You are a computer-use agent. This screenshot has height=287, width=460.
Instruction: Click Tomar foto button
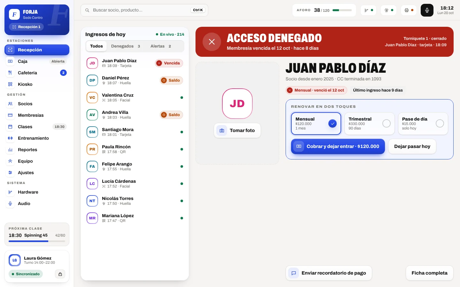click(237, 130)
